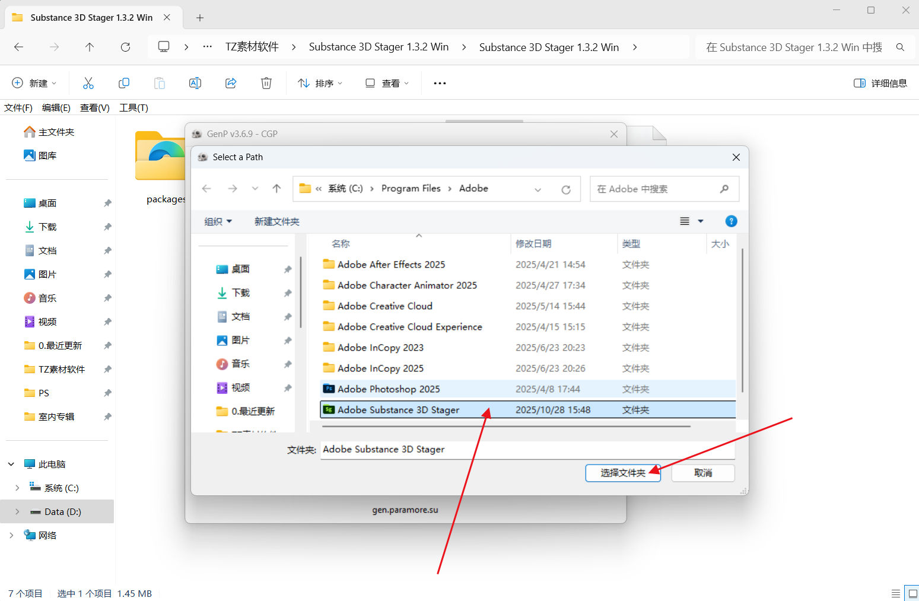Click the Share icon in Explorer toolbar
Viewport: 919px width, 601px height.
[x=231, y=83]
